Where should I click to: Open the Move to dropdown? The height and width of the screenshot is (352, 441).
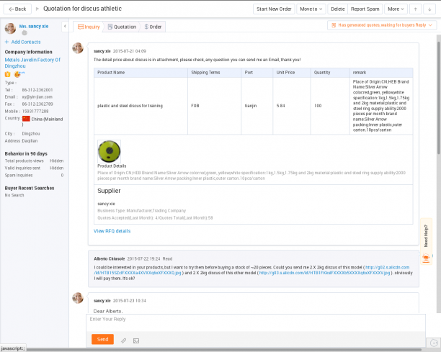pos(311,9)
